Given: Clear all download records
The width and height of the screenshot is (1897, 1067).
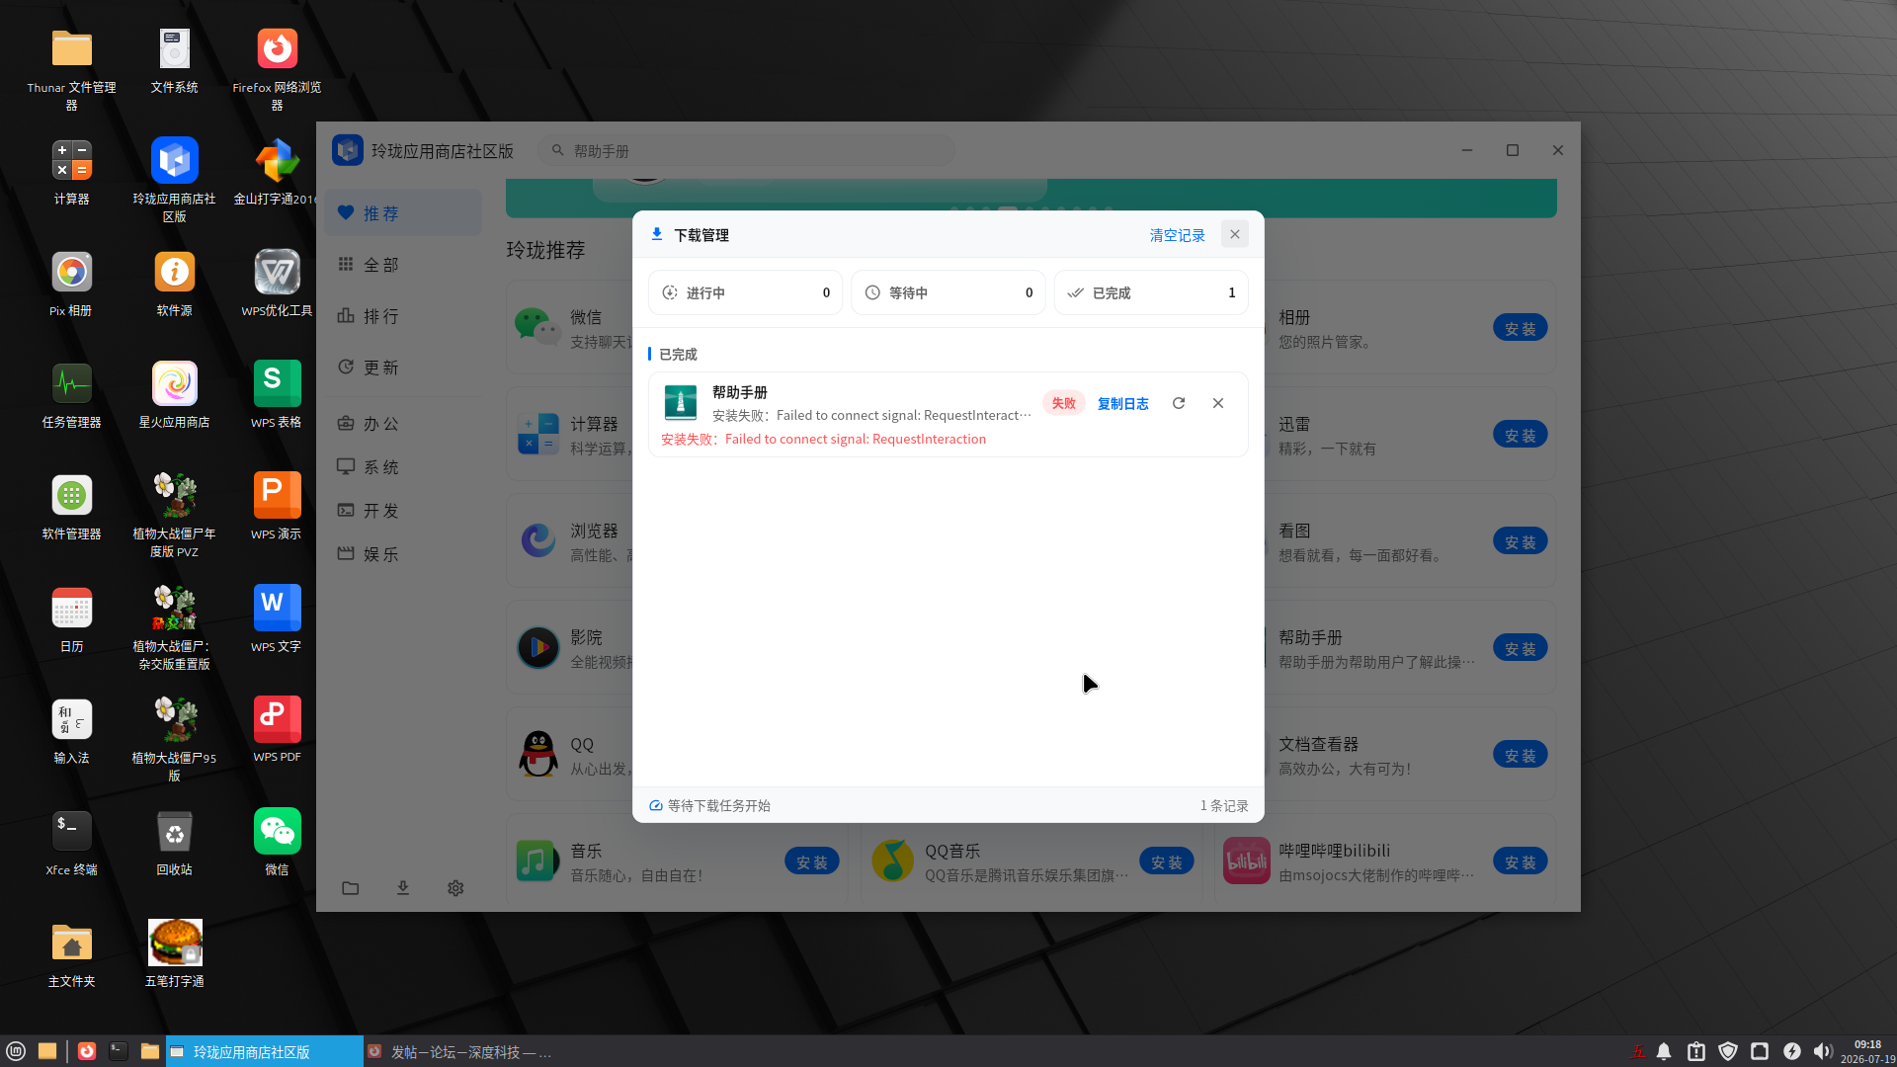Looking at the screenshot, I should (x=1177, y=235).
